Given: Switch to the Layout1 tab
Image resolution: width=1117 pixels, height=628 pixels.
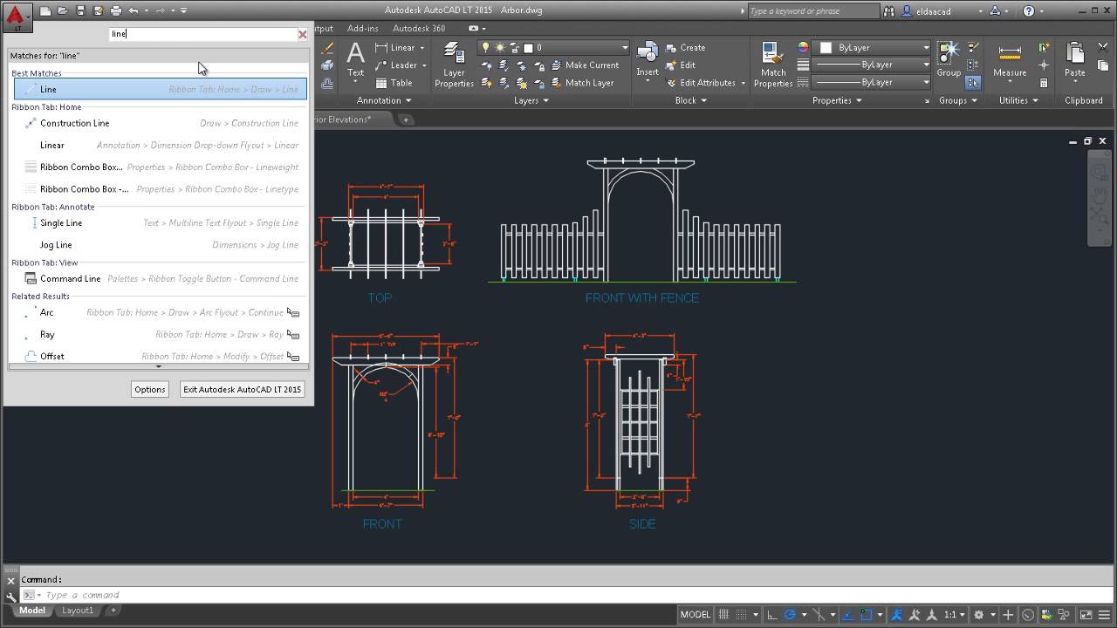Looking at the screenshot, I should 77,611.
